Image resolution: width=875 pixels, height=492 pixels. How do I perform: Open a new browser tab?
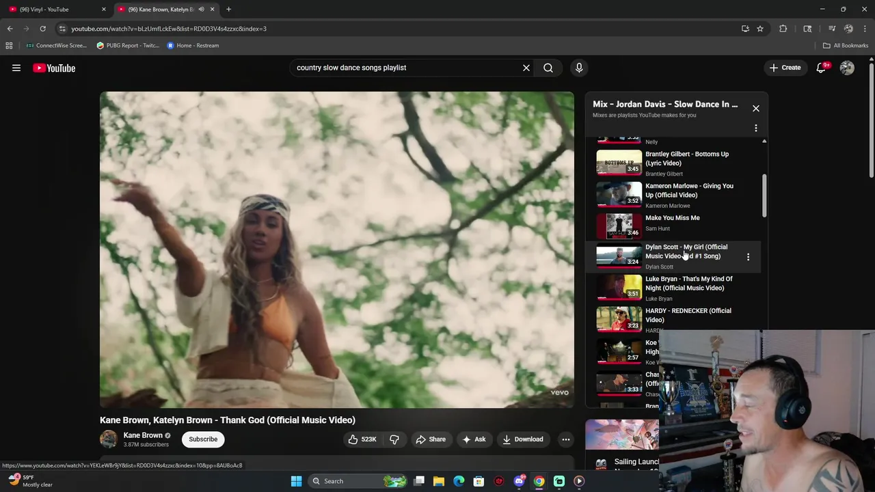(228, 10)
